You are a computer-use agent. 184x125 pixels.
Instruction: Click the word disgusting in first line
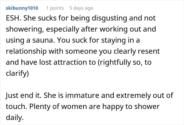pos(109,18)
